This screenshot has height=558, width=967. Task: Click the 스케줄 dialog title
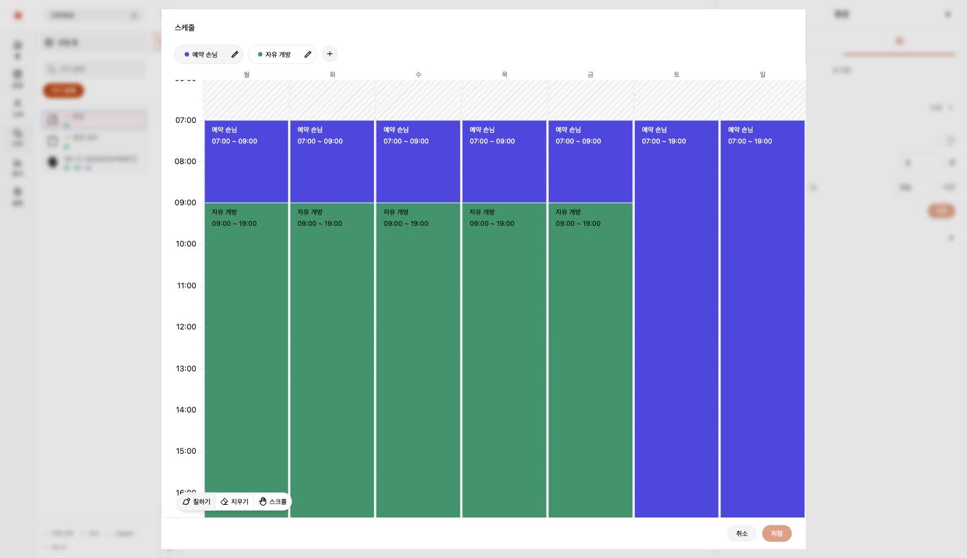point(185,28)
